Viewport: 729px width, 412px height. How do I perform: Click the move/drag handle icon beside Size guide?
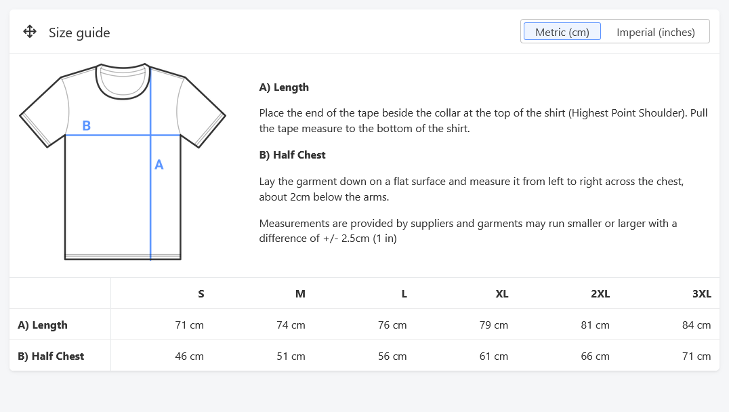[29, 32]
